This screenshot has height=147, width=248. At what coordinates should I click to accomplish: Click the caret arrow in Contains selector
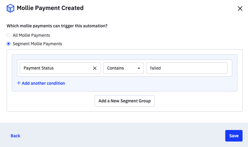[139, 68]
